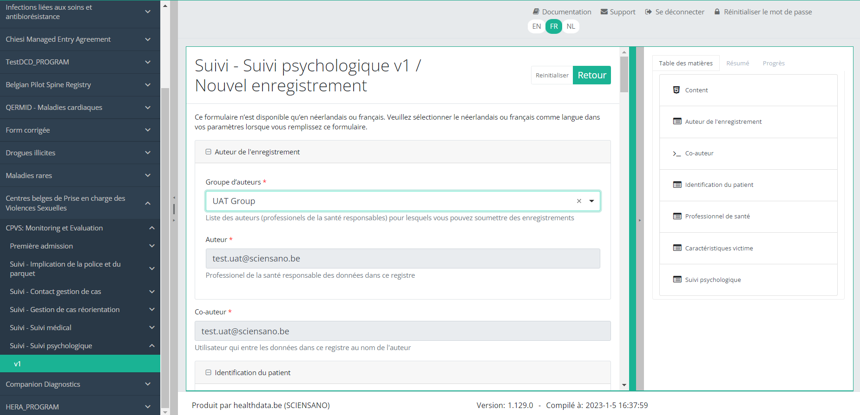This screenshot has height=415, width=860.
Task: Switch language to EN
Action: click(536, 26)
